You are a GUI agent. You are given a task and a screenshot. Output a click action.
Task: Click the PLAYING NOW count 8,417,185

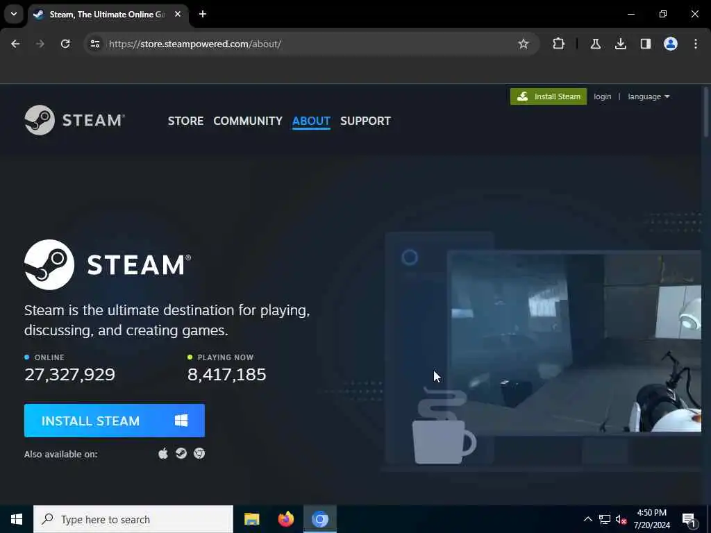pos(227,374)
